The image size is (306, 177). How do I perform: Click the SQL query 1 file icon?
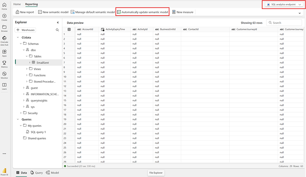click(x=28, y=132)
